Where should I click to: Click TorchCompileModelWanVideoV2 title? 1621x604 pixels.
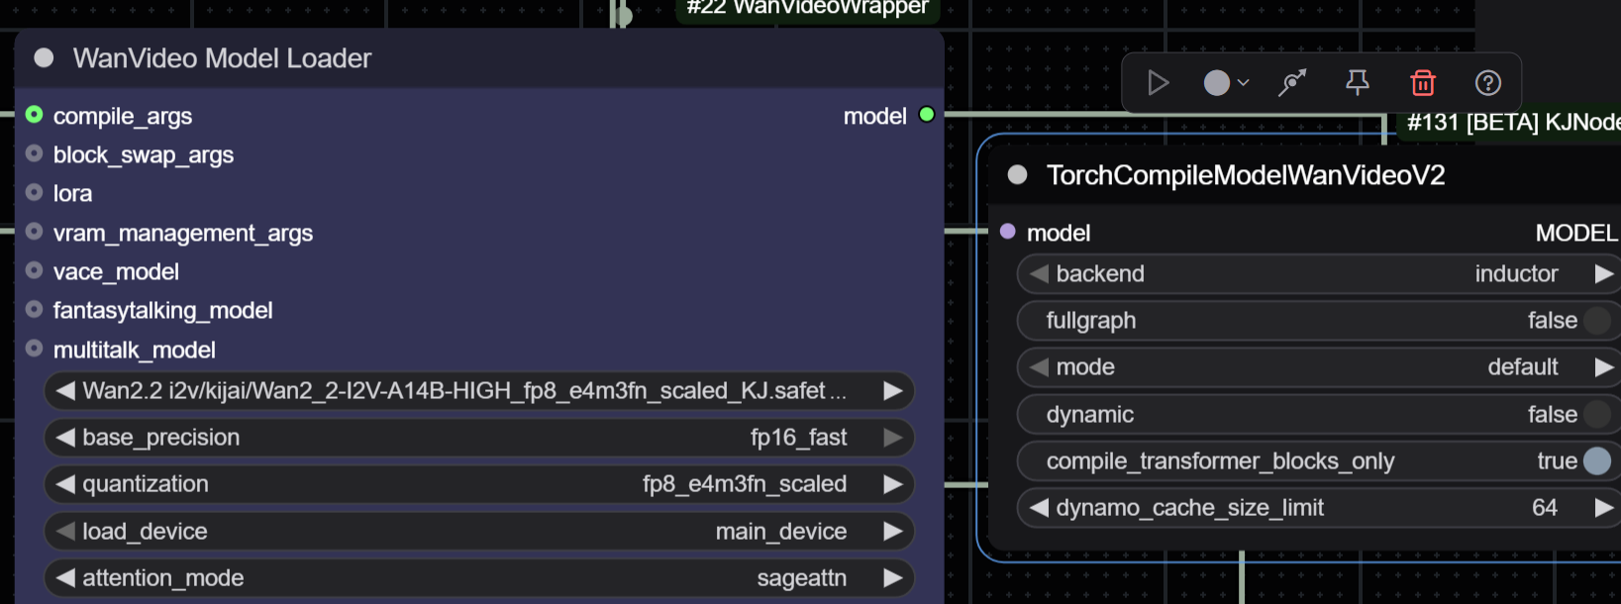tap(1246, 175)
